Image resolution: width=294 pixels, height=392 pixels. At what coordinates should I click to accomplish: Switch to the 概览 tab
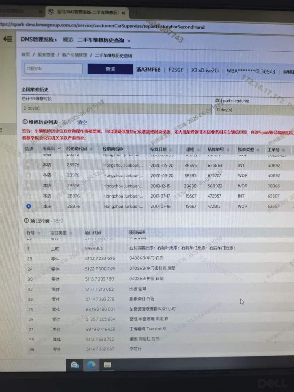pyautogui.click(x=68, y=40)
